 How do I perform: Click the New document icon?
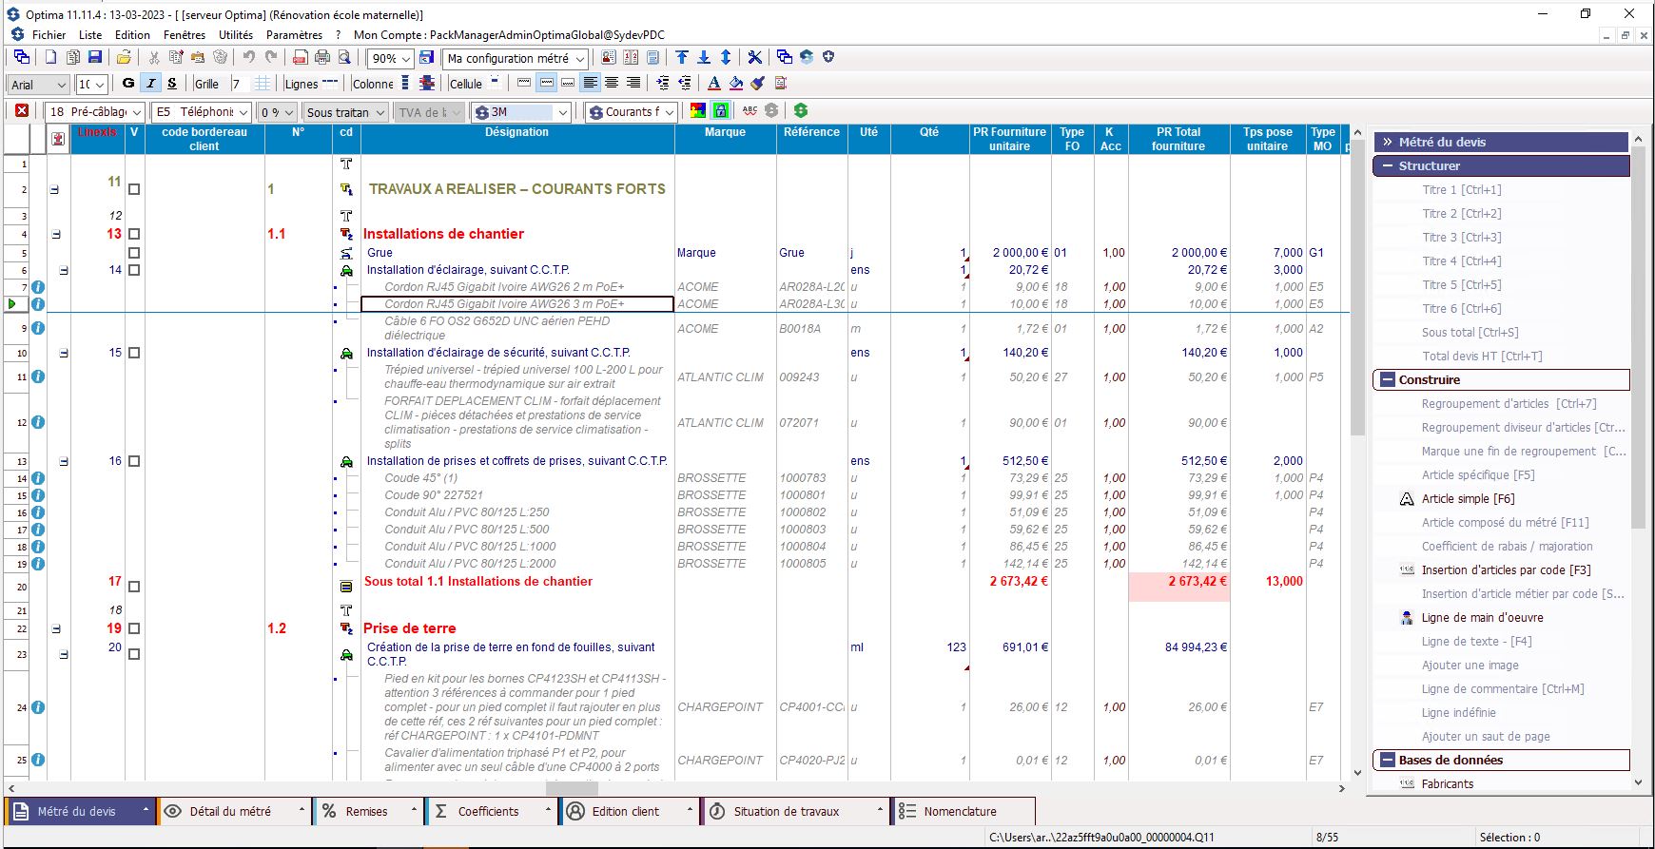coord(51,58)
